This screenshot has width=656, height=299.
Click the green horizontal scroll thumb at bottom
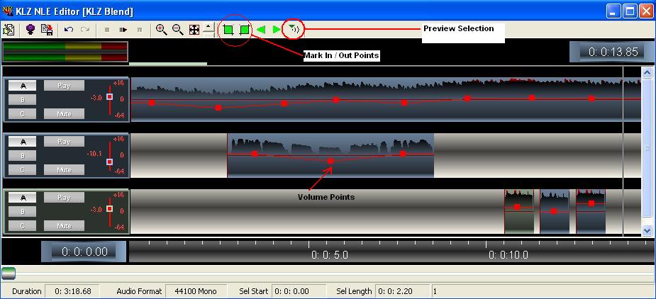click(9, 273)
